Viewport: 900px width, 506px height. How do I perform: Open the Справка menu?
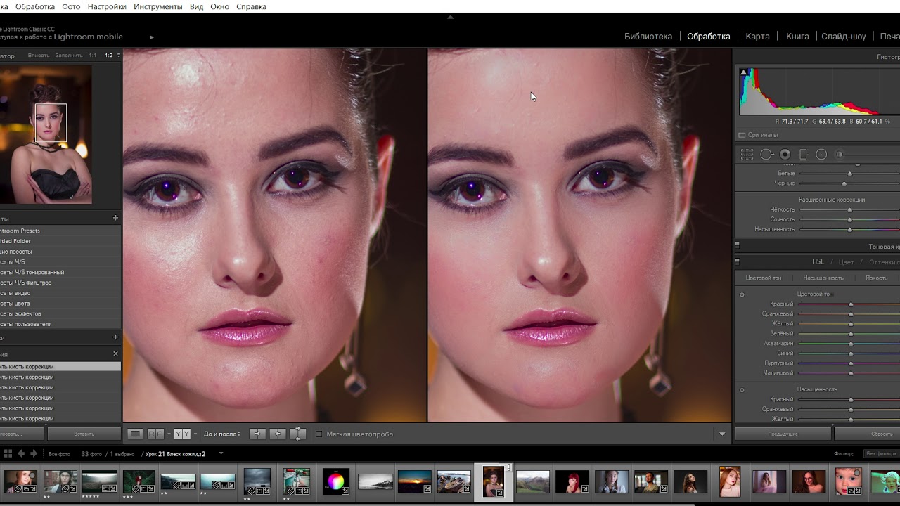(x=251, y=6)
